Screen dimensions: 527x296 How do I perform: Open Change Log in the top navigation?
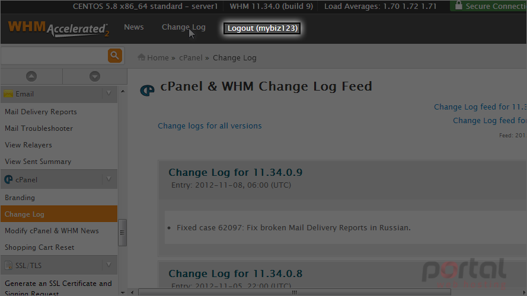click(184, 27)
